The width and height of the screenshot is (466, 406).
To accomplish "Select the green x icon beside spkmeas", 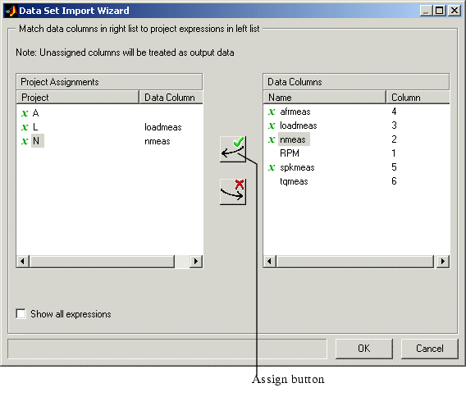I will tap(272, 167).
